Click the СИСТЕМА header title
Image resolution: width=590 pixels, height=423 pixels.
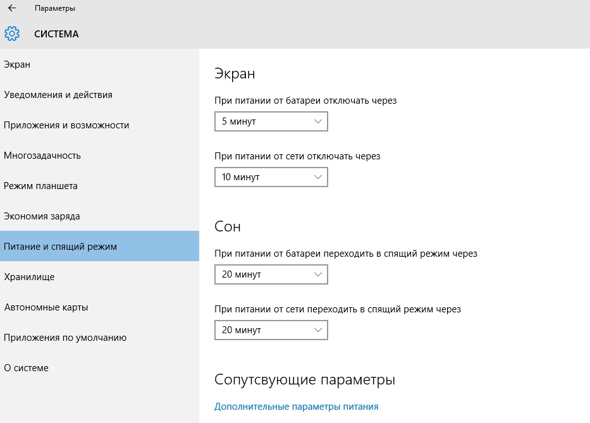[x=56, y=34]
